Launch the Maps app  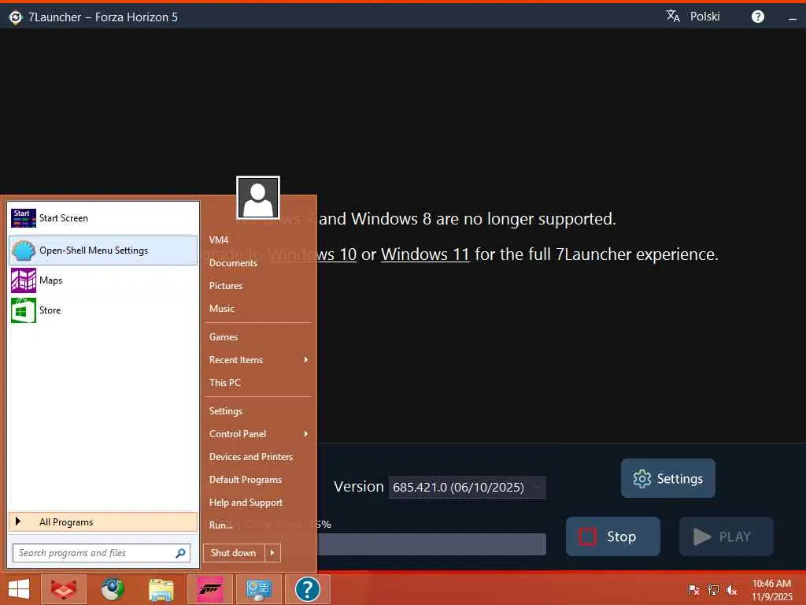click(x=103, y=280)
